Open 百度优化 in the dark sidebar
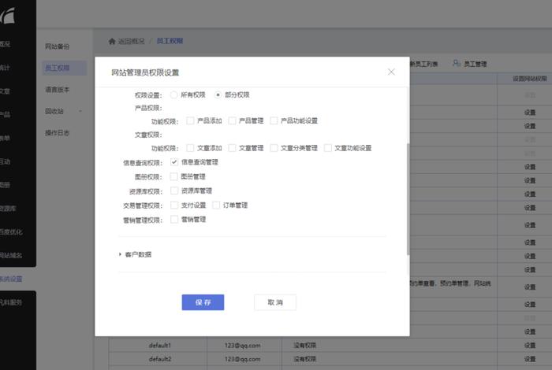The image size is (552, 370). click(11, 232)
